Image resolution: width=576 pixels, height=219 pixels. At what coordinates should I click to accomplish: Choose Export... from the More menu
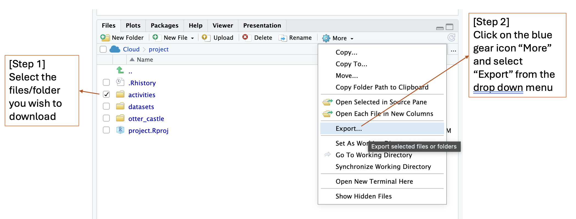point(348,128)
